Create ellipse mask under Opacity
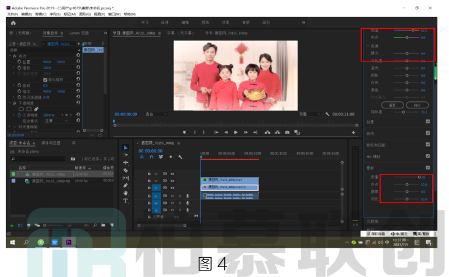The height and width of the screenshot is (277, 449). tap(21, 109)
